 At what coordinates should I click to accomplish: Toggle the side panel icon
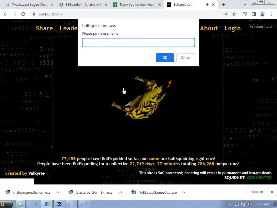point(254,14)
